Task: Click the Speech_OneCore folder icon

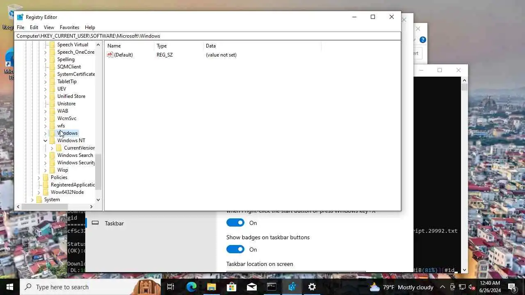Action: click(52, 52)
